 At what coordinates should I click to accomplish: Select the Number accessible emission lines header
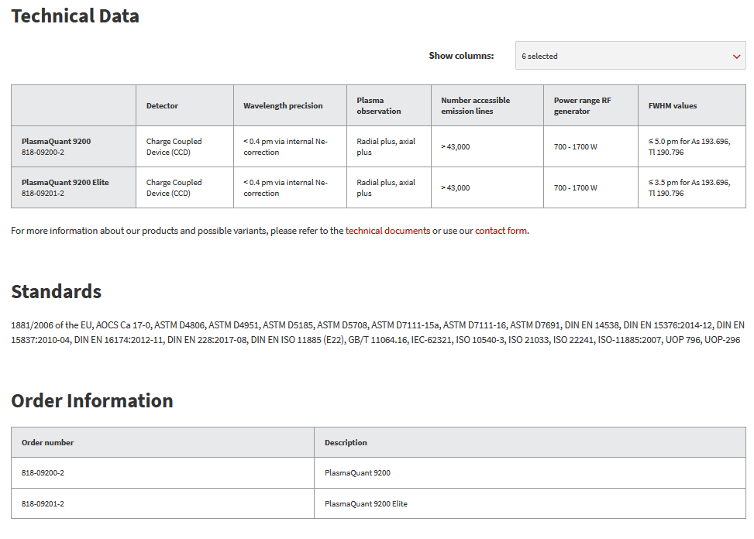pyautogui.click(x=476, y=106)
